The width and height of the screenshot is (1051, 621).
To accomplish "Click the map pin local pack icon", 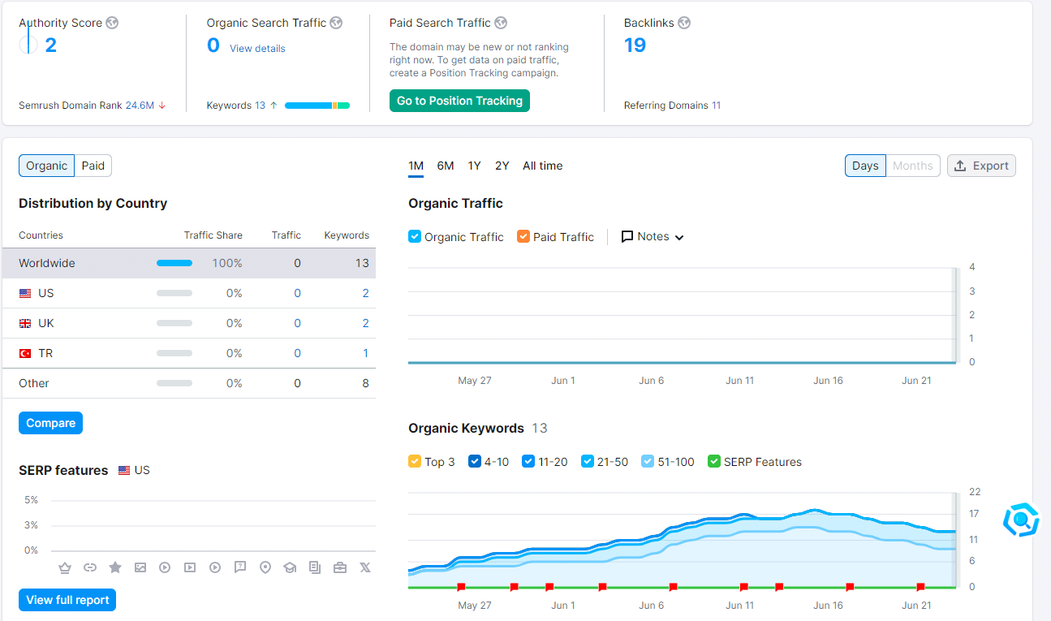I will (x=265, y=567).
